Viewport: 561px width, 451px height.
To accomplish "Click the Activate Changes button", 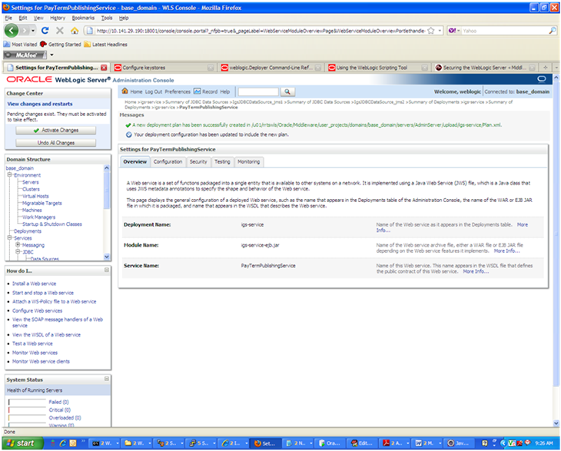I will (x=56, y=130).
